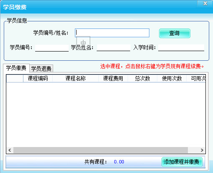Click the 学员姓名 text field
This screenshot has width=213, height=173.
tap(113, 48)
